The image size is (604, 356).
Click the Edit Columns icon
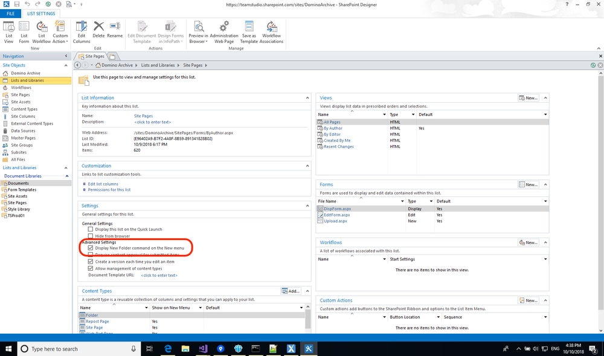[x=82, y=30]
